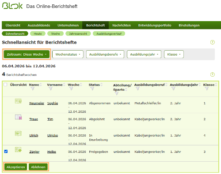Filter the Name column with funnel icon

point(33,89)
